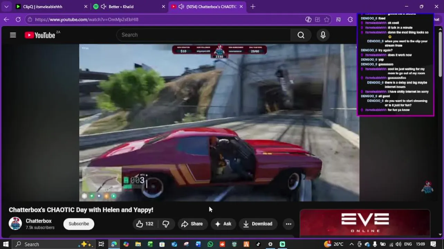Image resolution: width=444 pixels, height=249 pixels.
Task: Open the split screen icon in browser toolbar
Action: 339,20
